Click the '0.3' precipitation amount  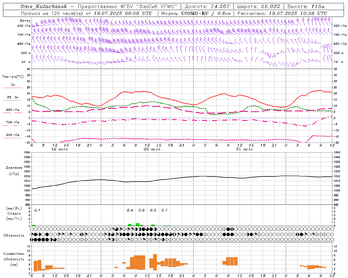coord(153,210)
